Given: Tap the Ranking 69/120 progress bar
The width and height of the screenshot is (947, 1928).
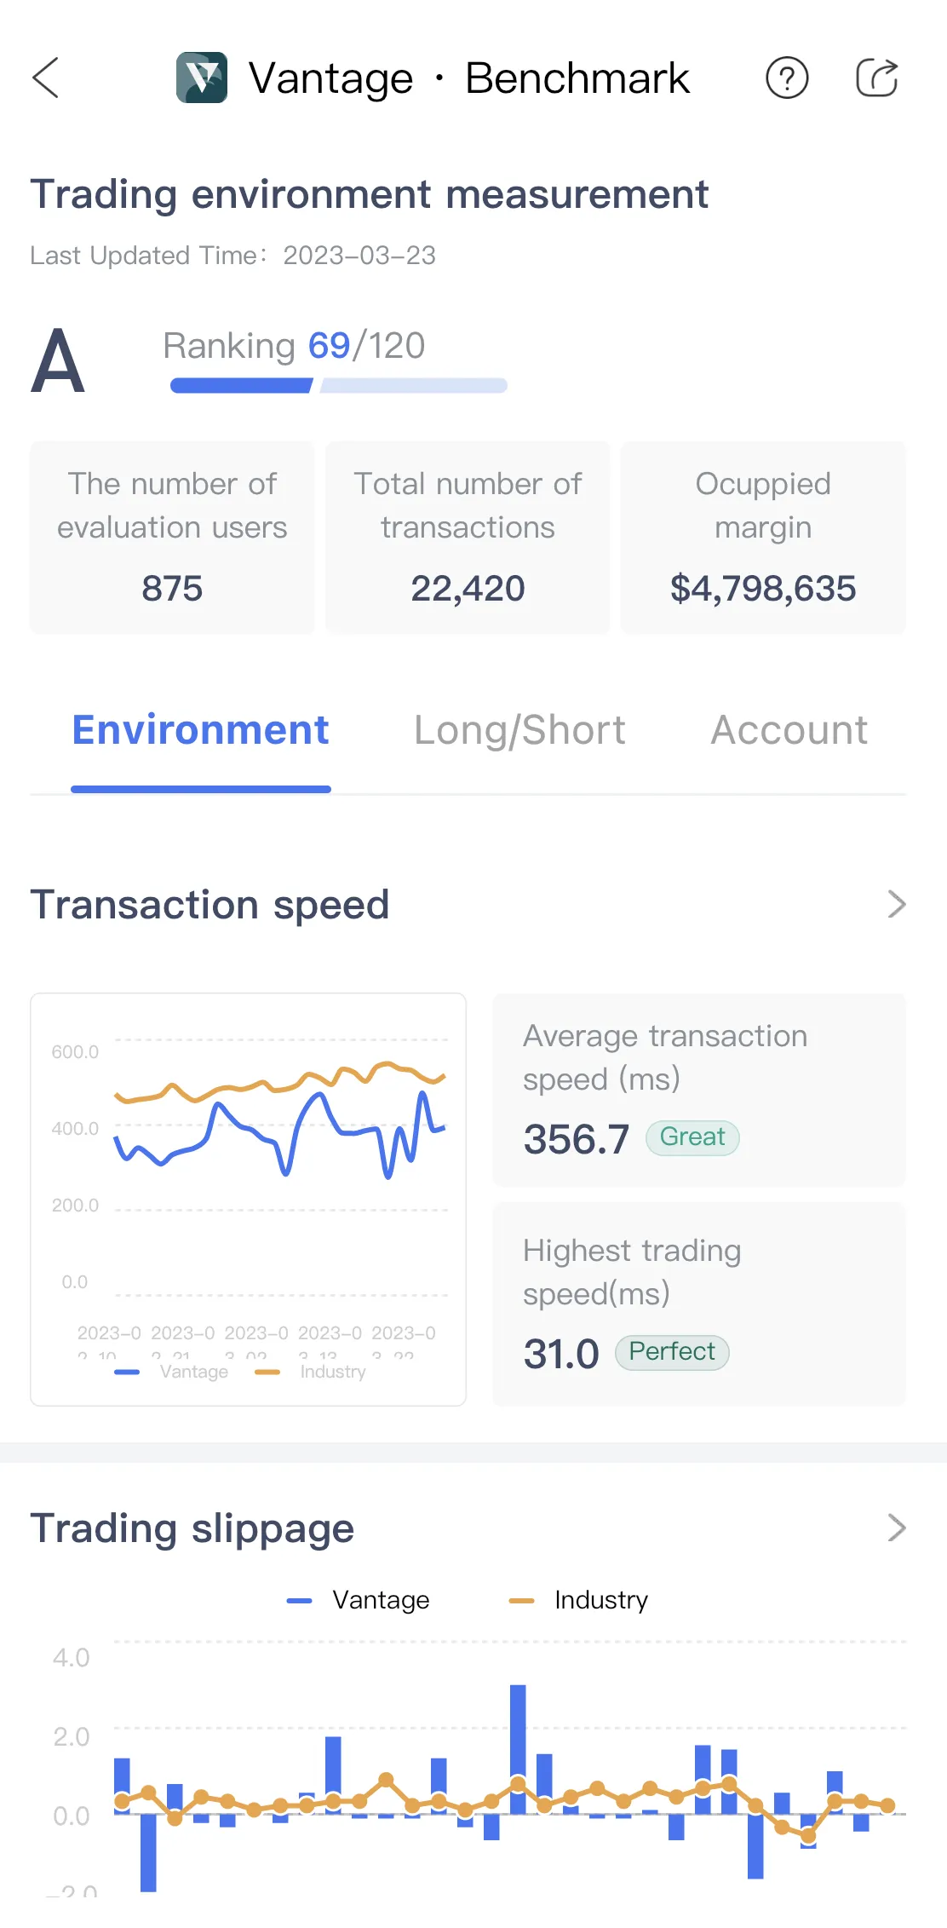Looking at the screenshot, I should pos(339,386).
